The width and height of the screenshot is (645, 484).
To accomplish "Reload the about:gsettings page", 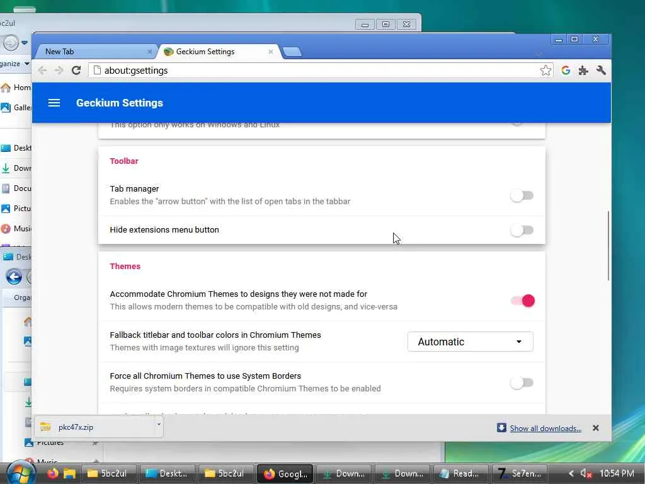I will click(x=76, y=71).
